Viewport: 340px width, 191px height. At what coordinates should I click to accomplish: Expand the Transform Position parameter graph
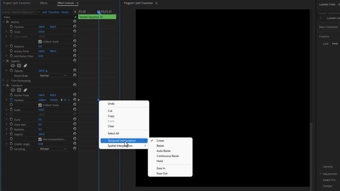coord(6,100)
